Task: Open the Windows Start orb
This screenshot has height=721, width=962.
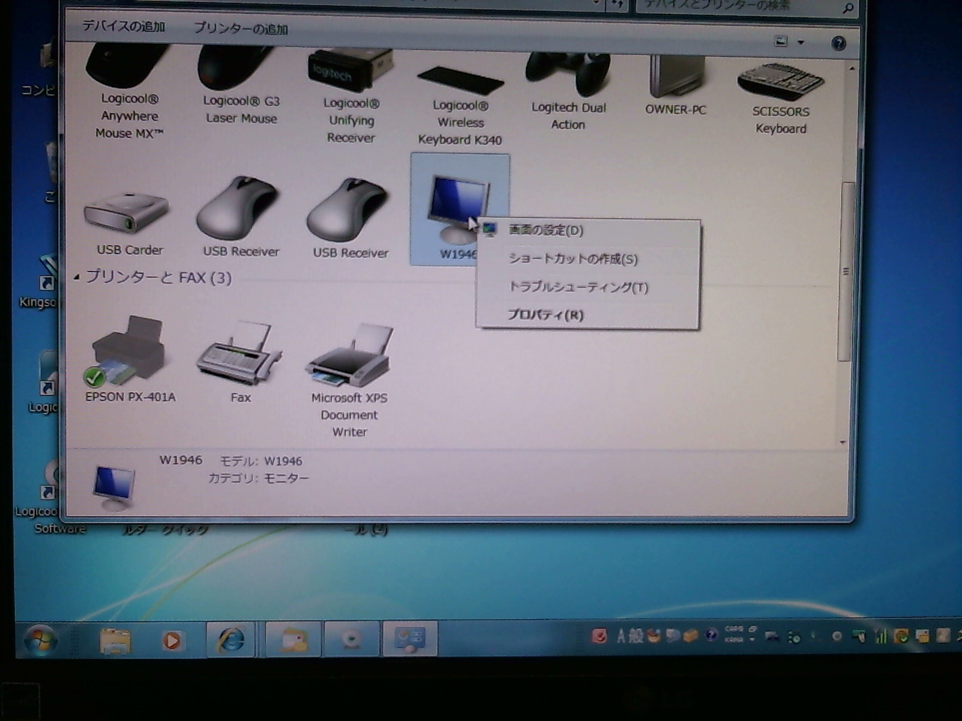Action: [40, 639]
